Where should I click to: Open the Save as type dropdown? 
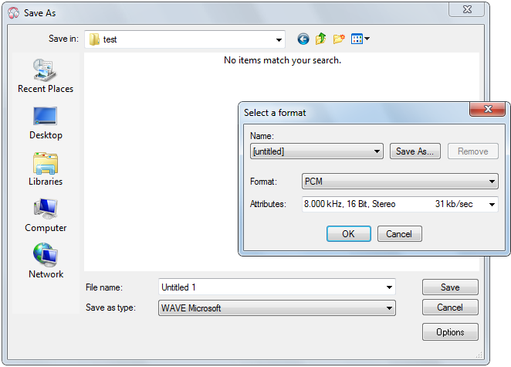click(389, 308)
